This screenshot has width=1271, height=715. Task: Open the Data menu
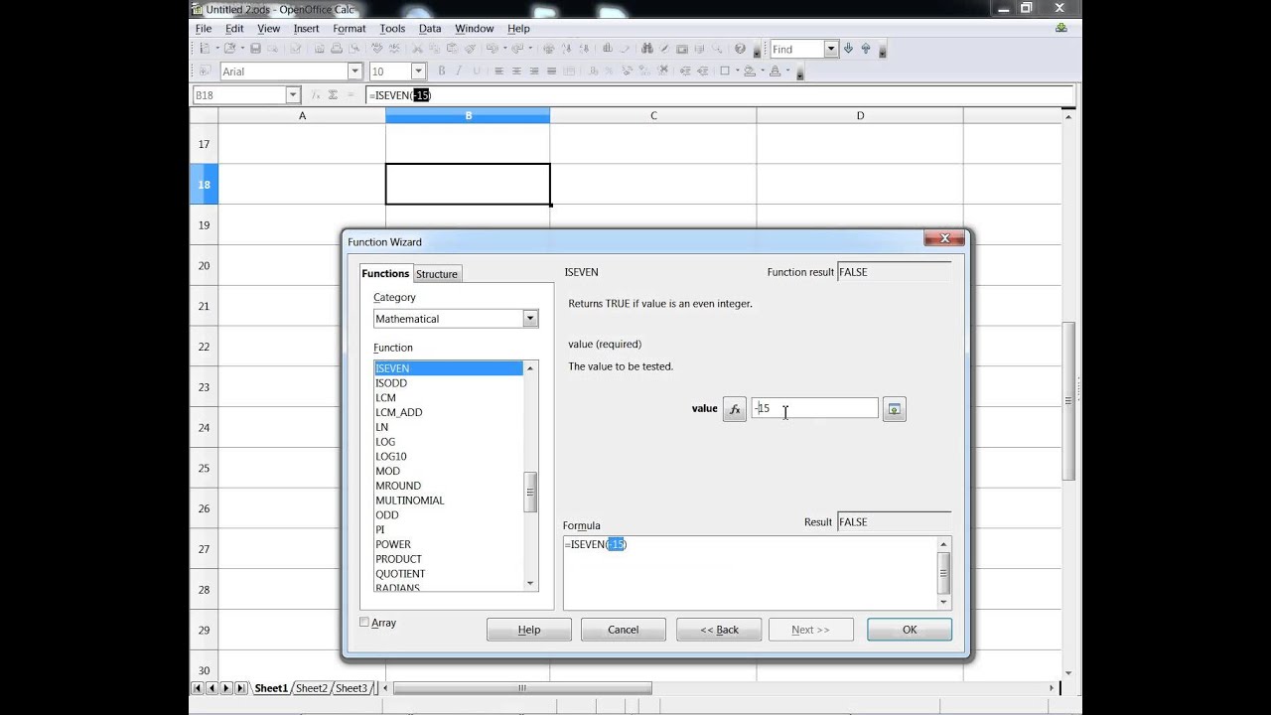[x=430, y=29]
